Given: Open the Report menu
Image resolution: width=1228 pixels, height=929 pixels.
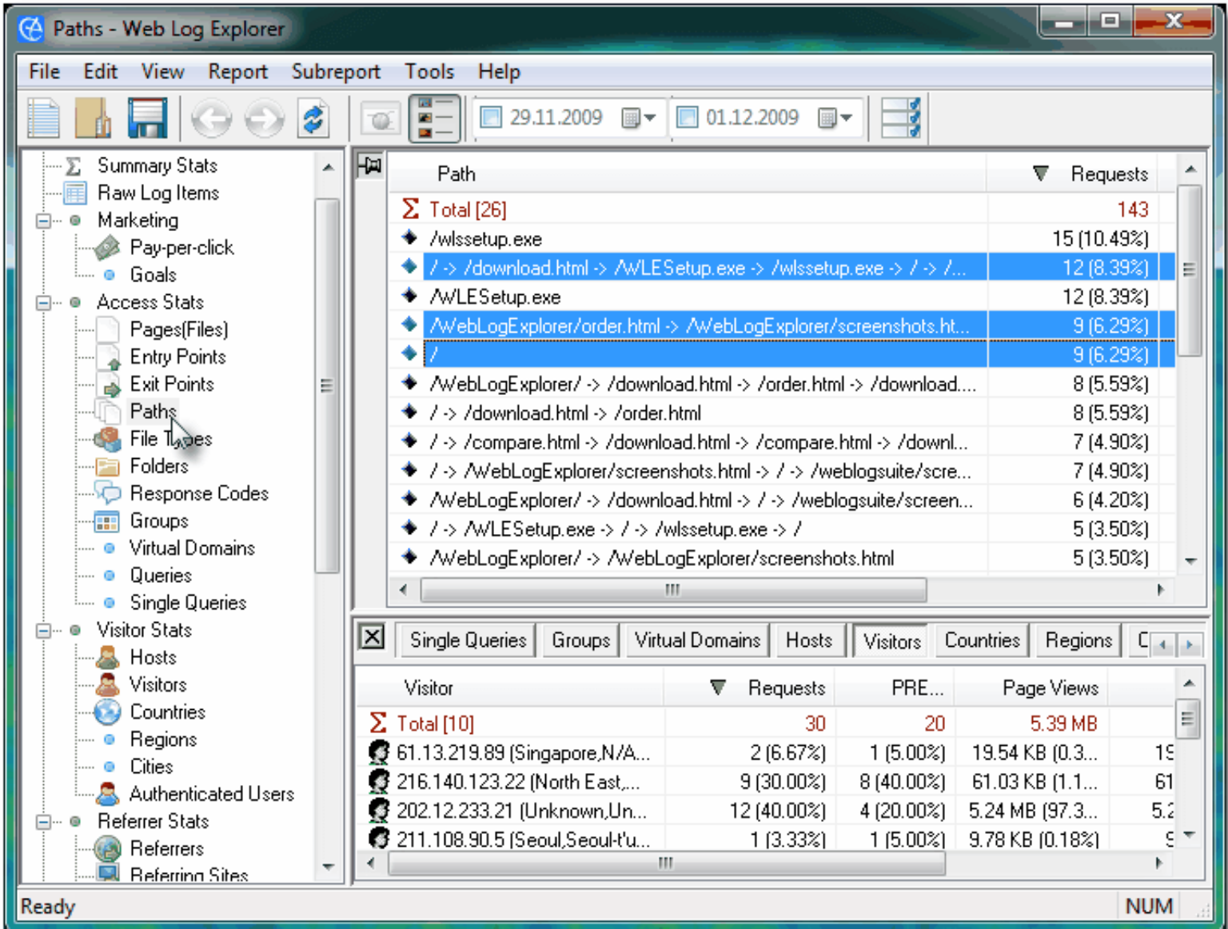Looking at the screenshot, I should pyautogui.click(x=237, y=72).
